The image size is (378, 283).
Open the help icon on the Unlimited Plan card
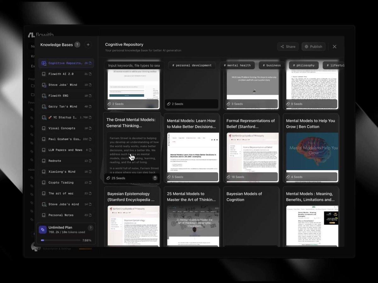tap(90, 228)
